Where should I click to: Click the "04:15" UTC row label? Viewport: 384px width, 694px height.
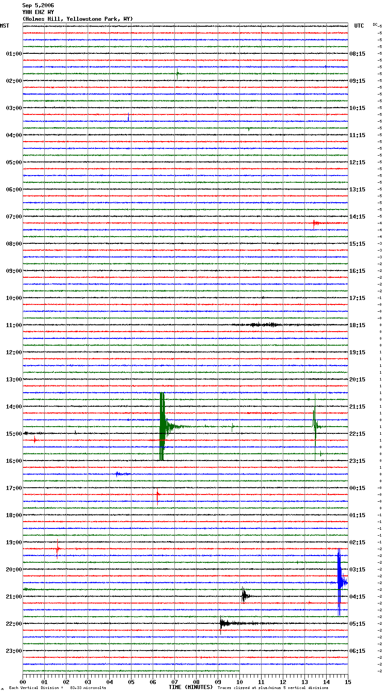[x=357, y=597]
